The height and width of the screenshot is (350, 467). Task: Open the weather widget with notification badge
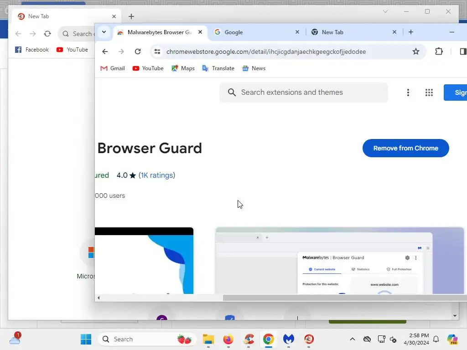tap(15, 339)
